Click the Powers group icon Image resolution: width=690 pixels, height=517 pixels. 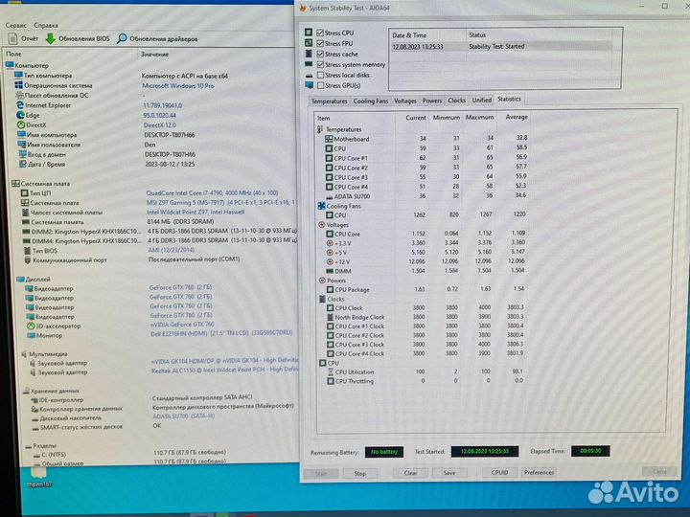tap(322, 280)
